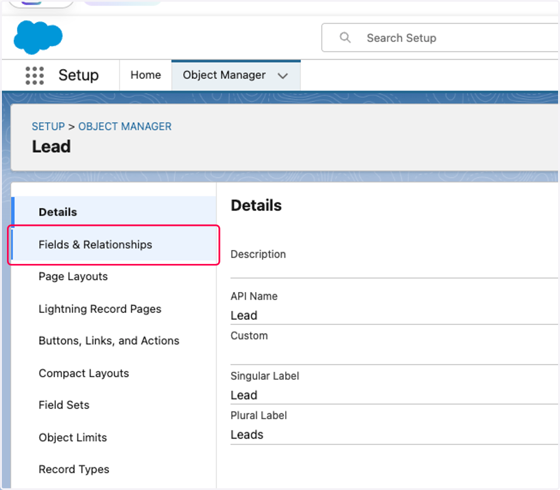
Task: Click the Singular Label field label
Action: tap(265, 376)
